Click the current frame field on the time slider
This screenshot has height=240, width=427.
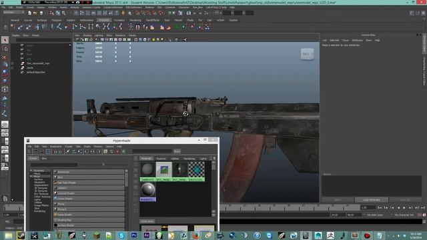[x=368, y=207]
